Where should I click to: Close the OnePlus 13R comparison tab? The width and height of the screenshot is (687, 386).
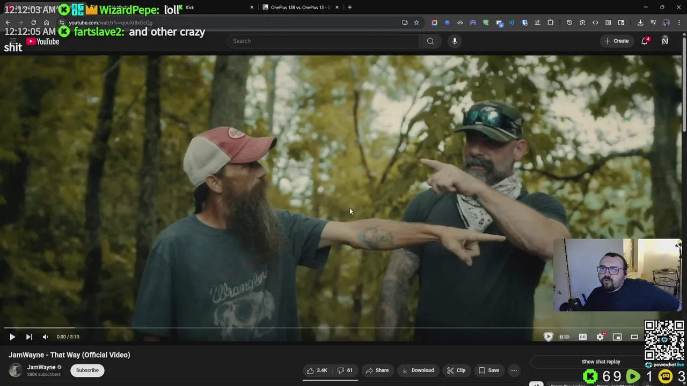click(x=337, y=8)
